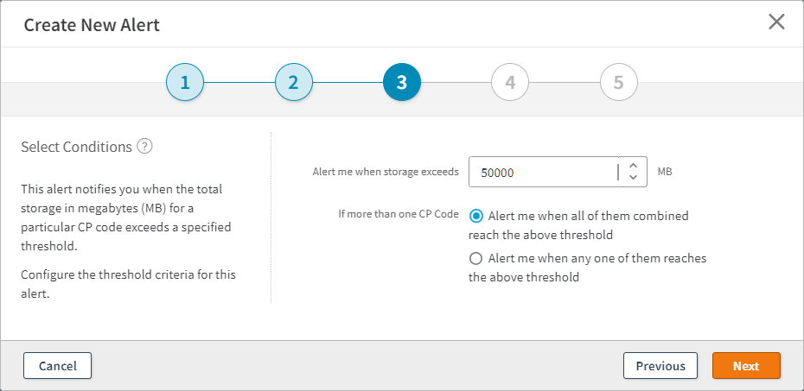Go back to step 1 circle
The width and height of the screenshot is (804, 391).
click(185, 83)
